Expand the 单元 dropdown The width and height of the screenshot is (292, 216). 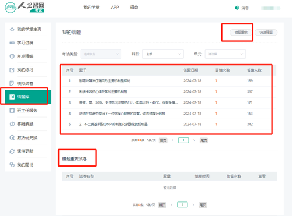click(225, 54)
